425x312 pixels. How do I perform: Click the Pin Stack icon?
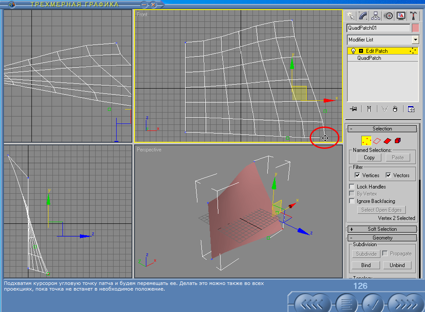click(x=353, y=109)
